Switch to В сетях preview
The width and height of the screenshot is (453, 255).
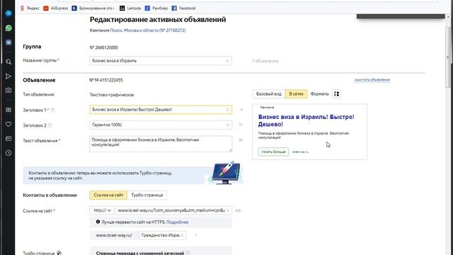coord(296,94)
